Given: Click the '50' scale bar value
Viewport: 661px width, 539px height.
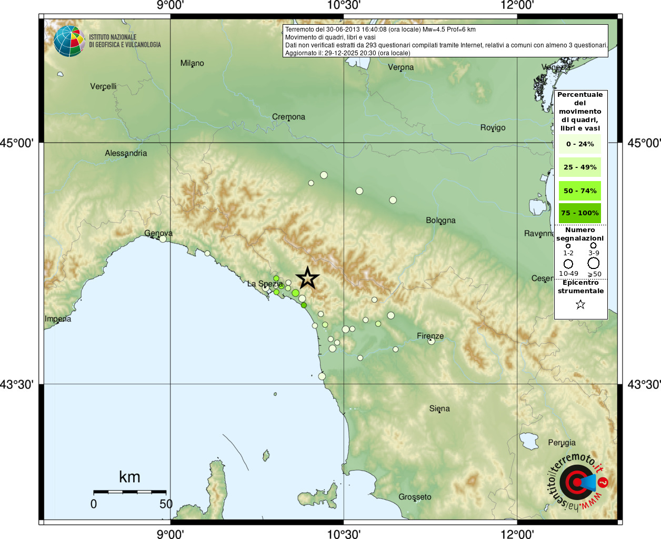Looking at the screenshot, I should pos(166,504).
